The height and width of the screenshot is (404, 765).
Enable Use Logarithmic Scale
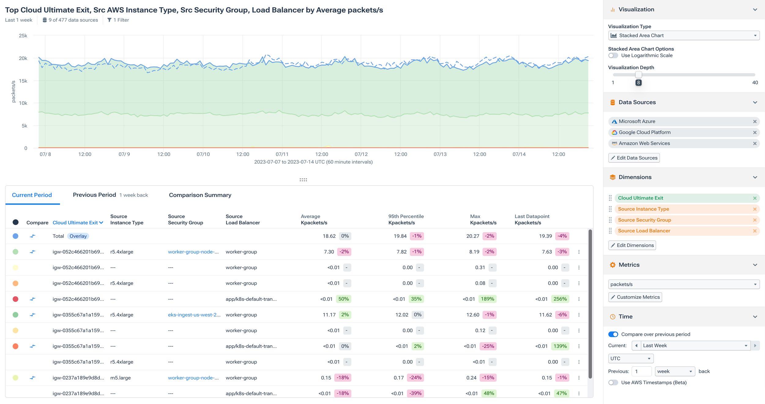coord(613,55)
